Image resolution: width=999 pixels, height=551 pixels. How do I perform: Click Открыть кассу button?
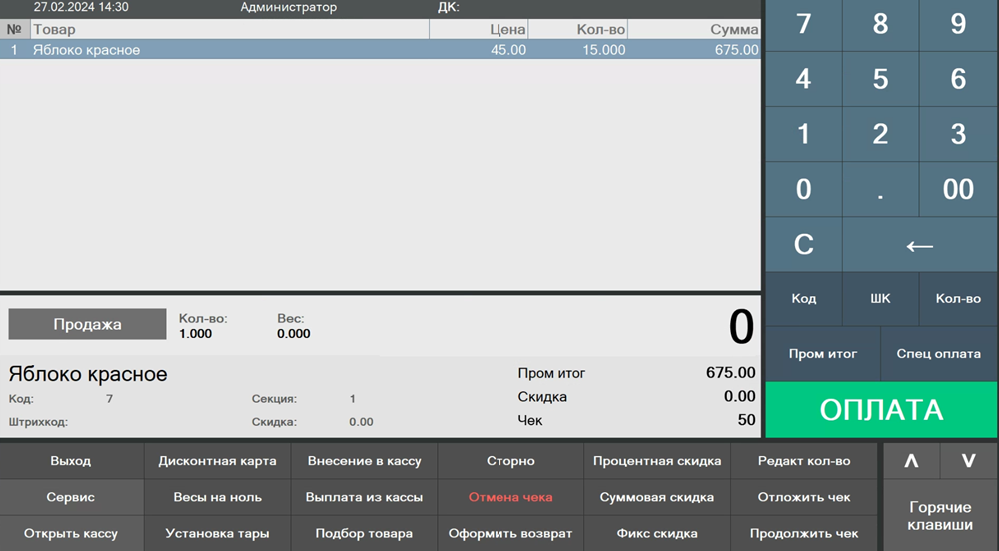(x=71, y=534)
